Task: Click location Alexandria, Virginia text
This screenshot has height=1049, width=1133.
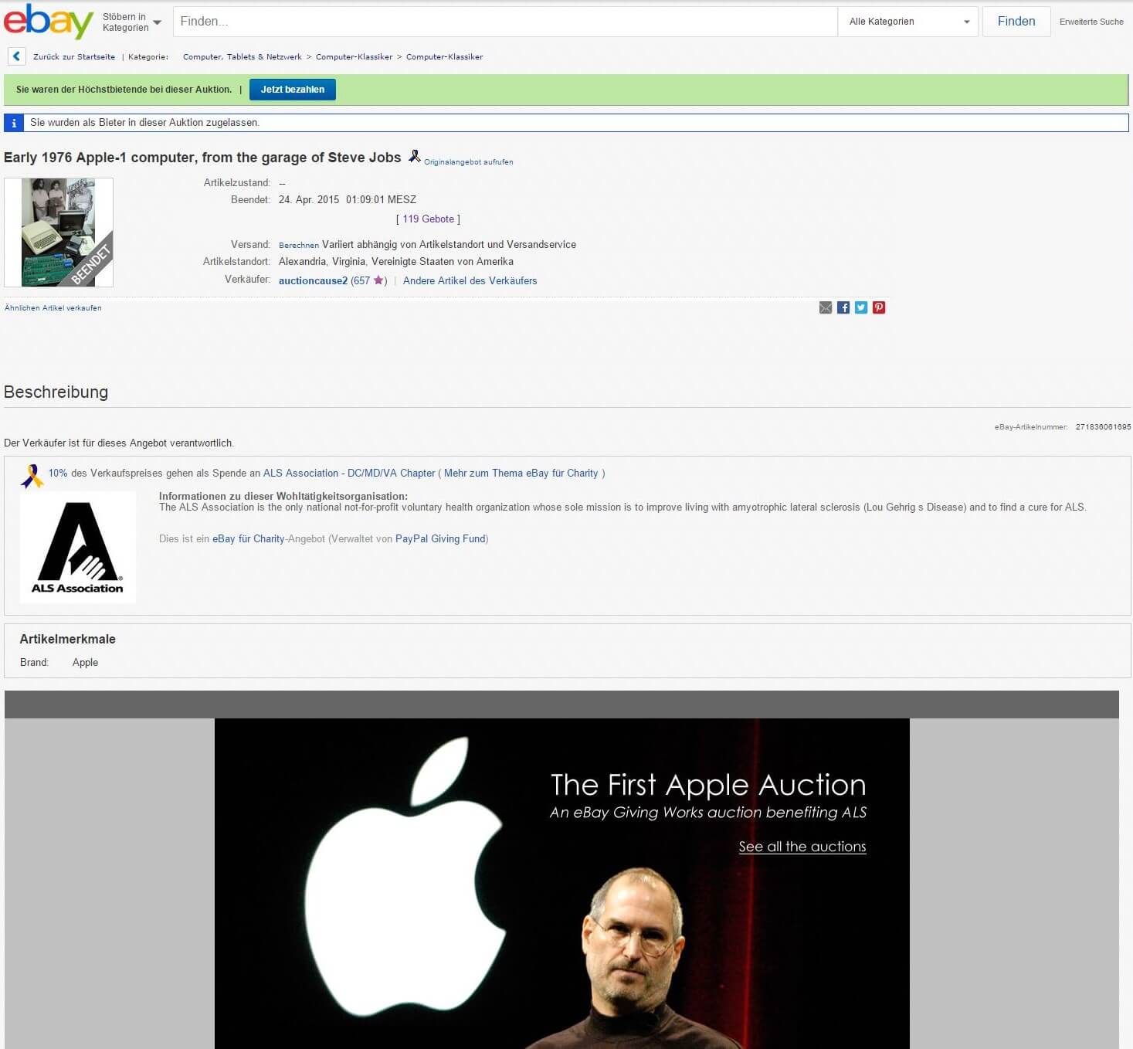Action: pos(396,261)
